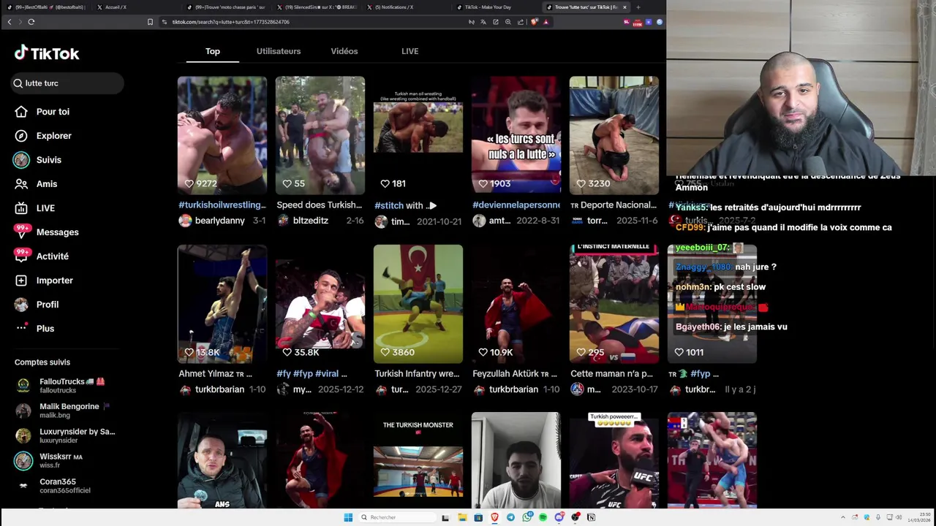936x526 pixels.
Task: Open bearlydanny author profile link
Action: point(220,221)
